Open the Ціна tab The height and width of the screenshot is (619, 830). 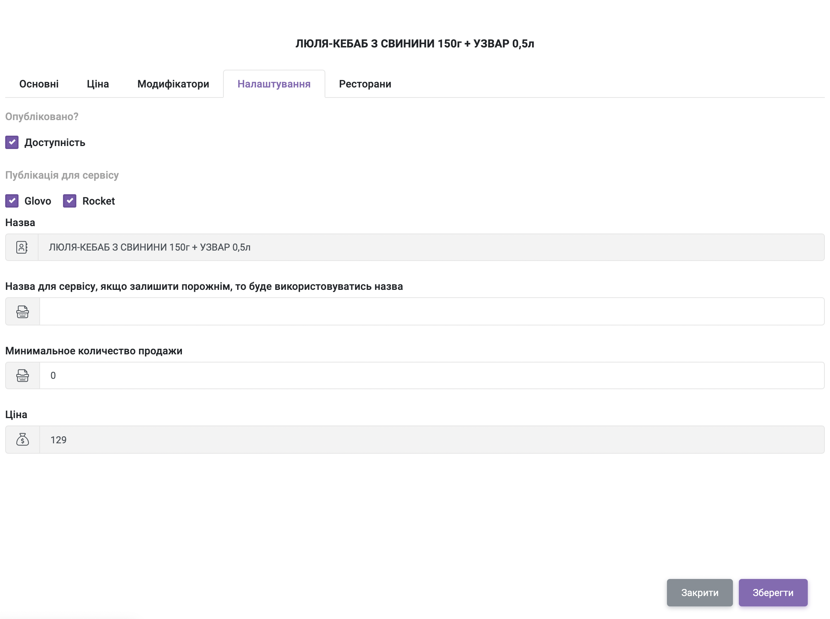[x=98, y=84]
